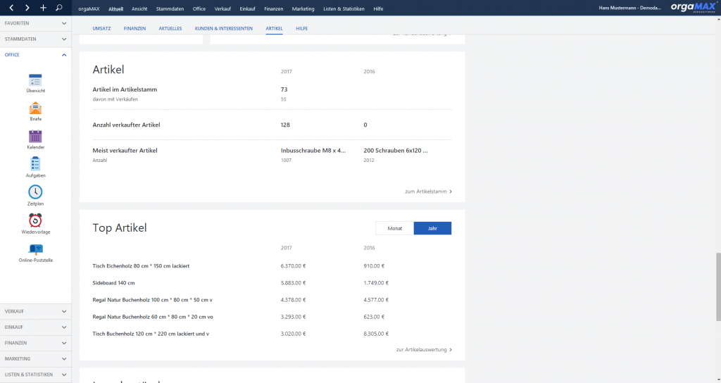Expand the Favoriten sidebar section
The height and width of the screenshot is (383, 721).
[x=35, y=23]
